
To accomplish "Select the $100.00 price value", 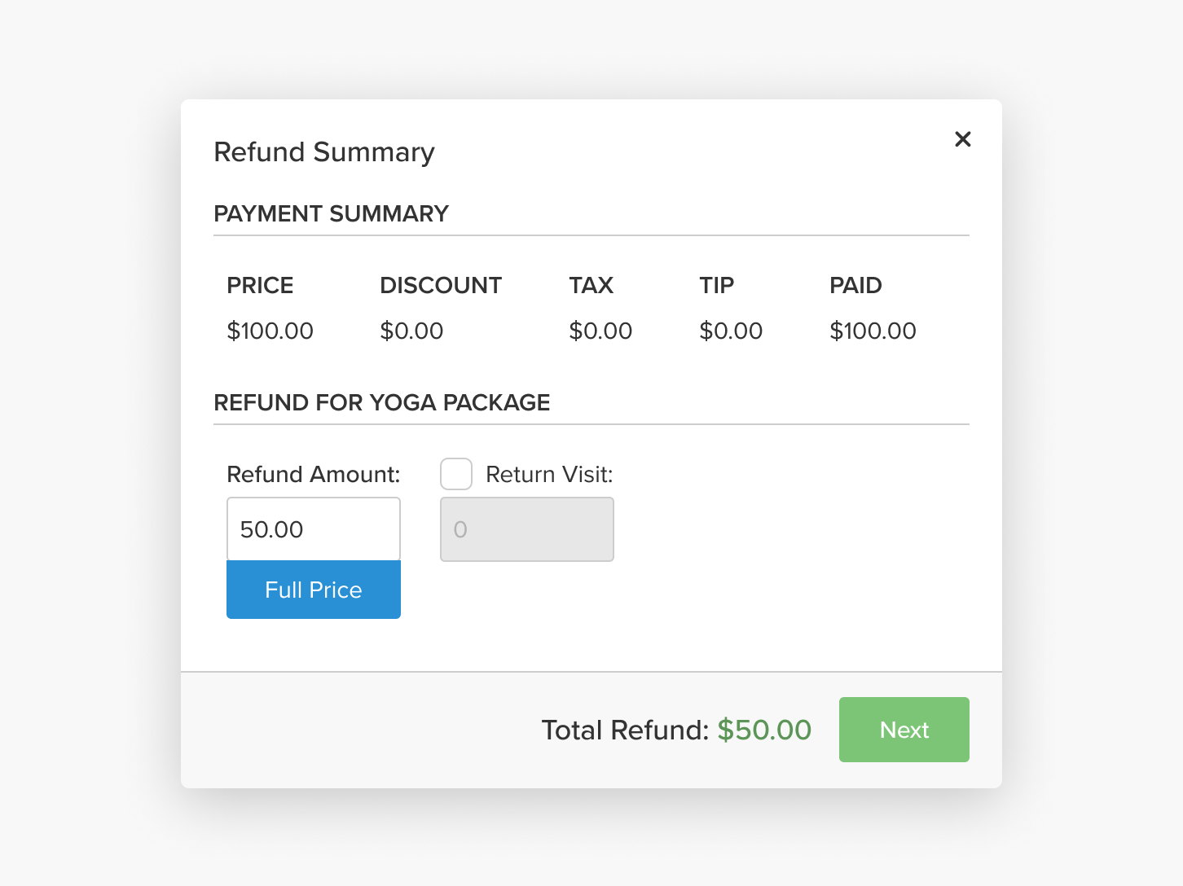I will pos(270,331).
